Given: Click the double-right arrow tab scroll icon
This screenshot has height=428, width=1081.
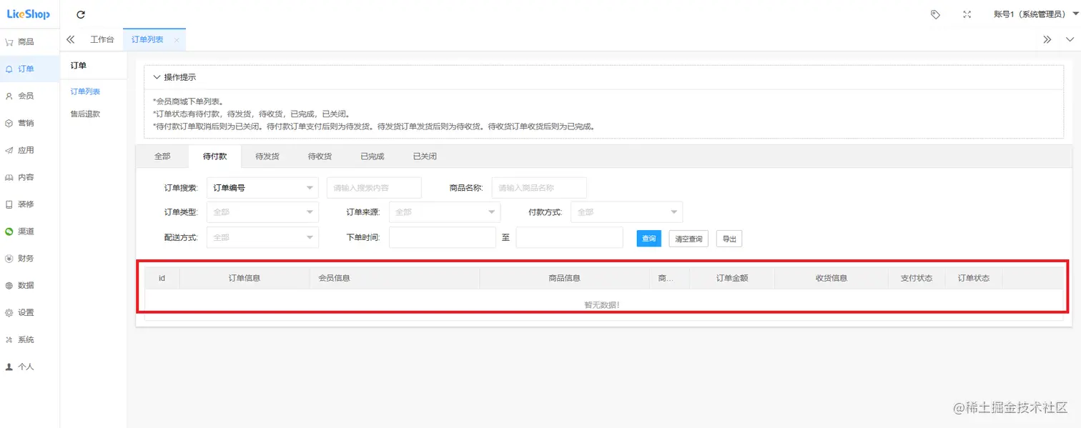Looking at the screenshot, I should (1047, 39).
